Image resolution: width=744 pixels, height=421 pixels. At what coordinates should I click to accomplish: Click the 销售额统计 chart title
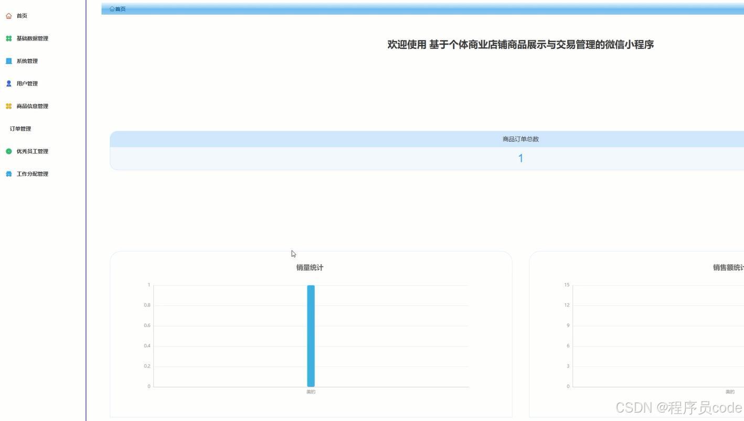(x=728, y=268)
